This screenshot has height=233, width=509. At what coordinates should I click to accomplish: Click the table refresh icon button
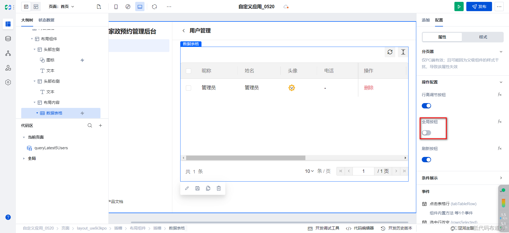390,52
